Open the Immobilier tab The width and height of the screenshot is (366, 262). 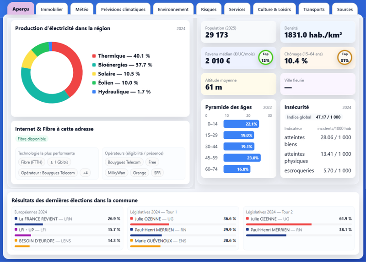click(52, 9)
